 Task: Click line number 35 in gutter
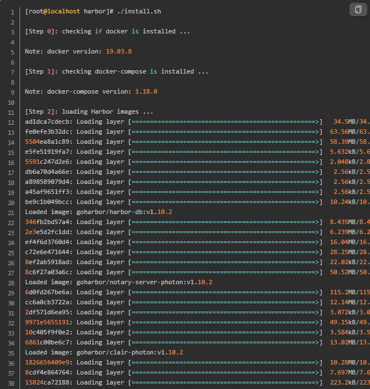click(x=11, y=353)
